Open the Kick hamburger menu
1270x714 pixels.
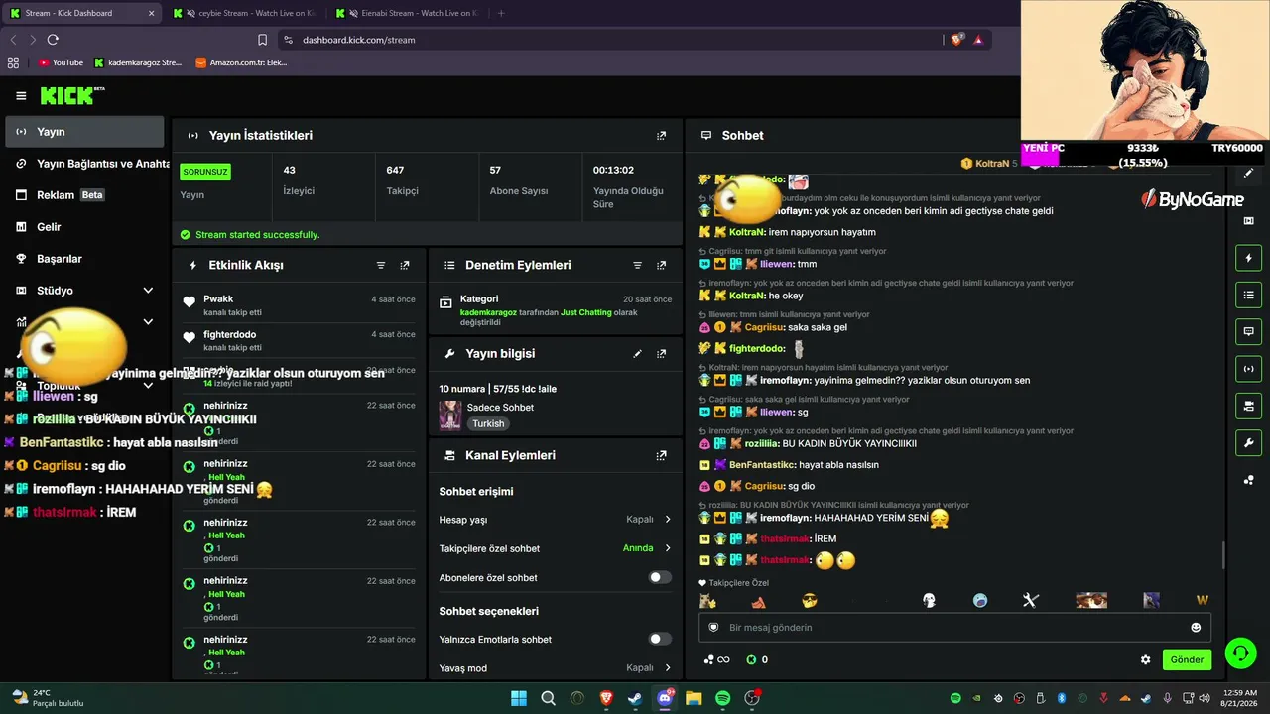[21, 96]
